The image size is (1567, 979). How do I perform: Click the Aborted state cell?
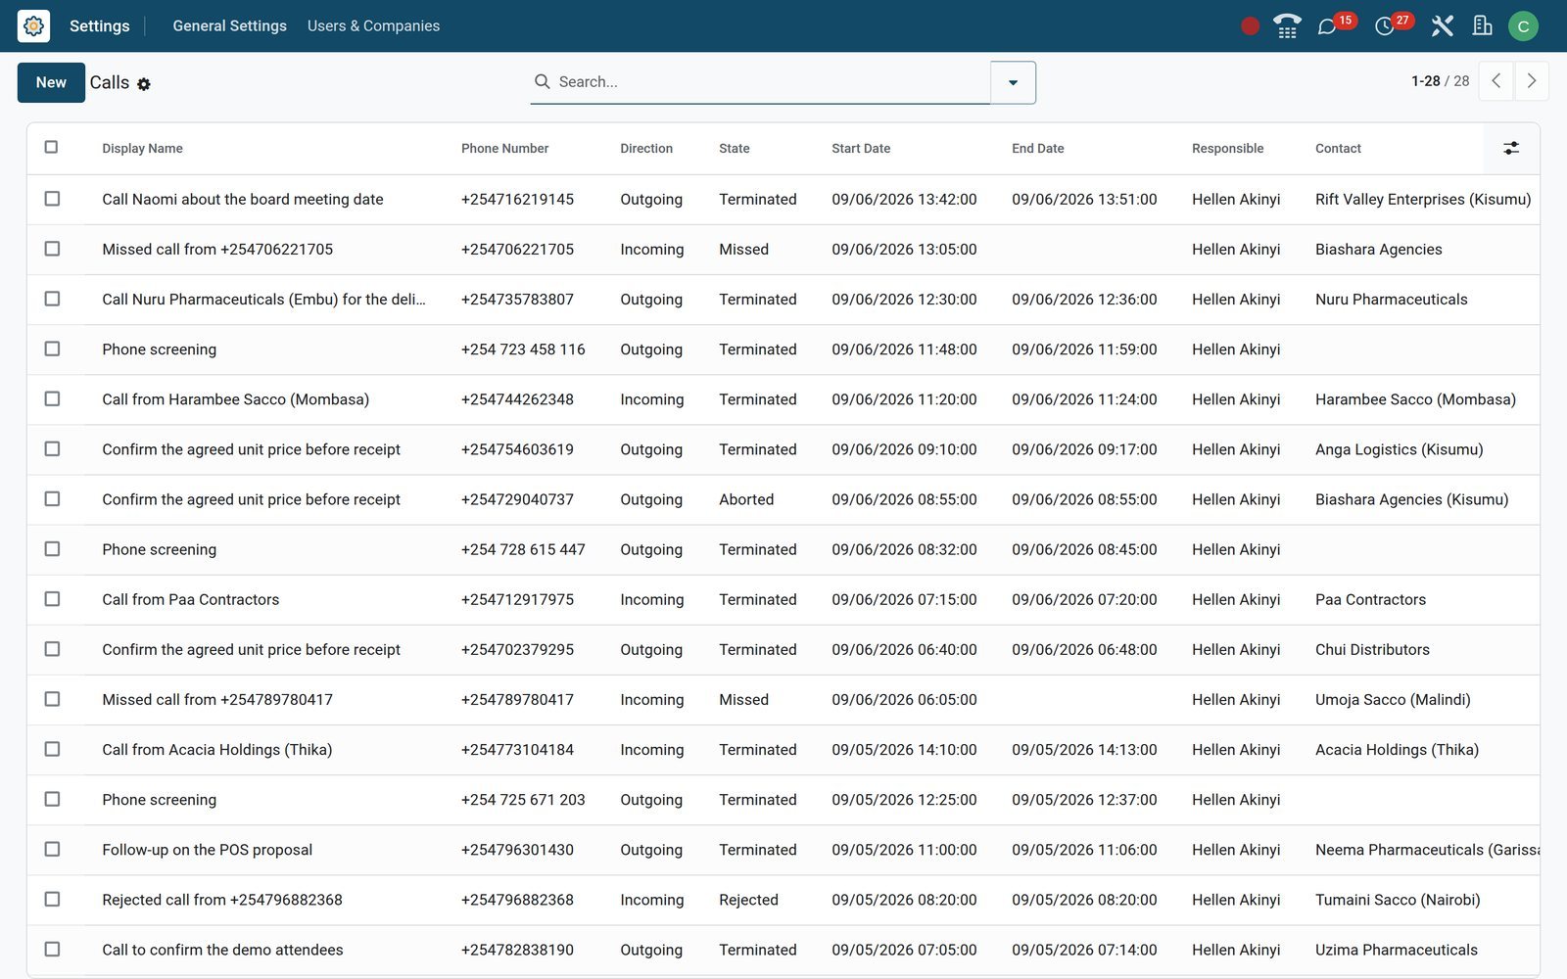746,499
